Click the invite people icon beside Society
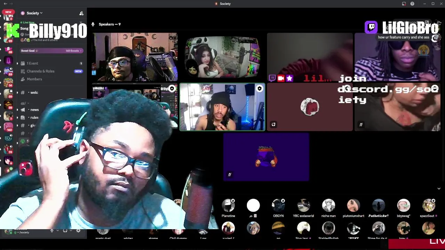 pyautogui.click(x=81, y=13)
